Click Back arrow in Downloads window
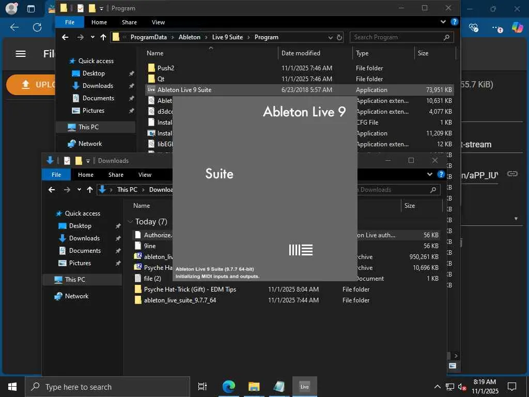529x397 pixels. (x=52, y=190)
